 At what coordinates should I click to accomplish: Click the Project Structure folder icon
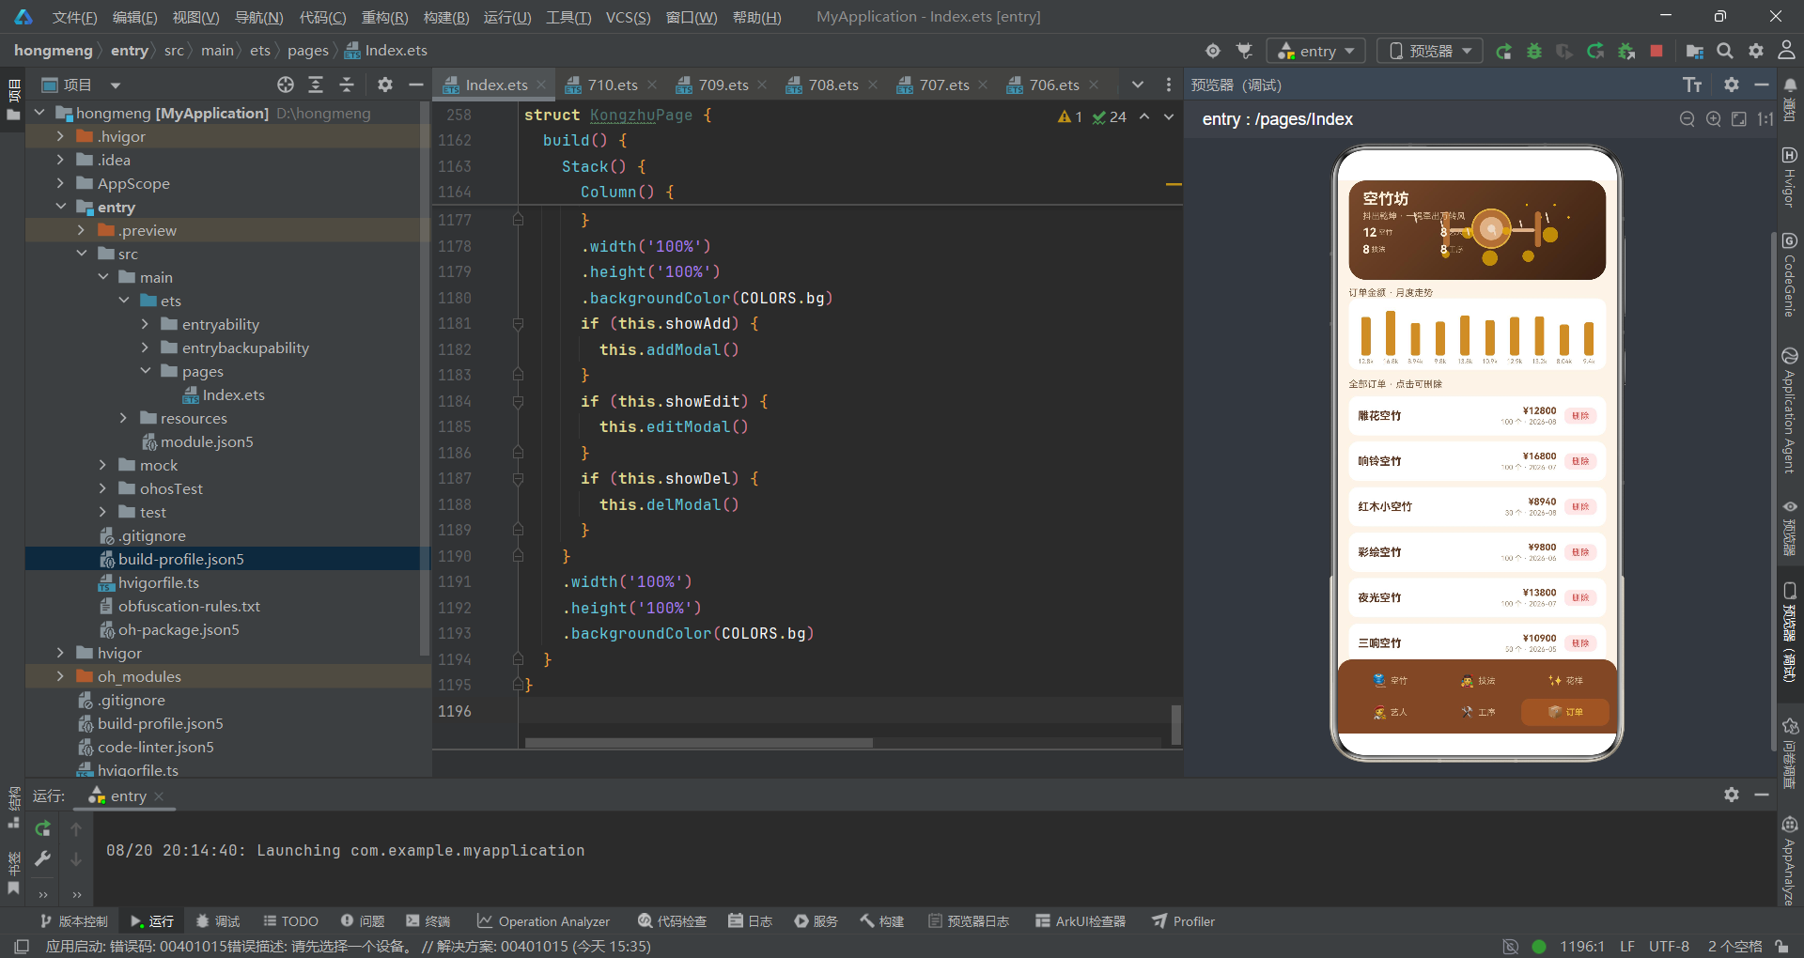coord(1694,51)
